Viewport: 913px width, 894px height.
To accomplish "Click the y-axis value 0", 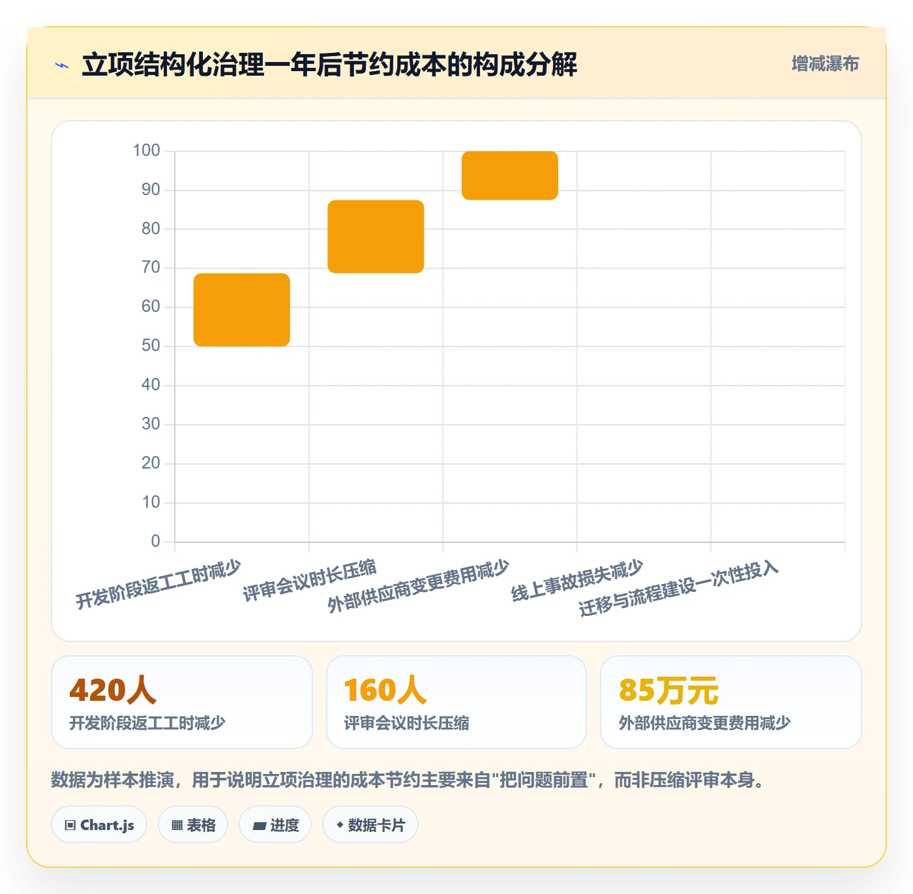I will click(x=155, y=541).
